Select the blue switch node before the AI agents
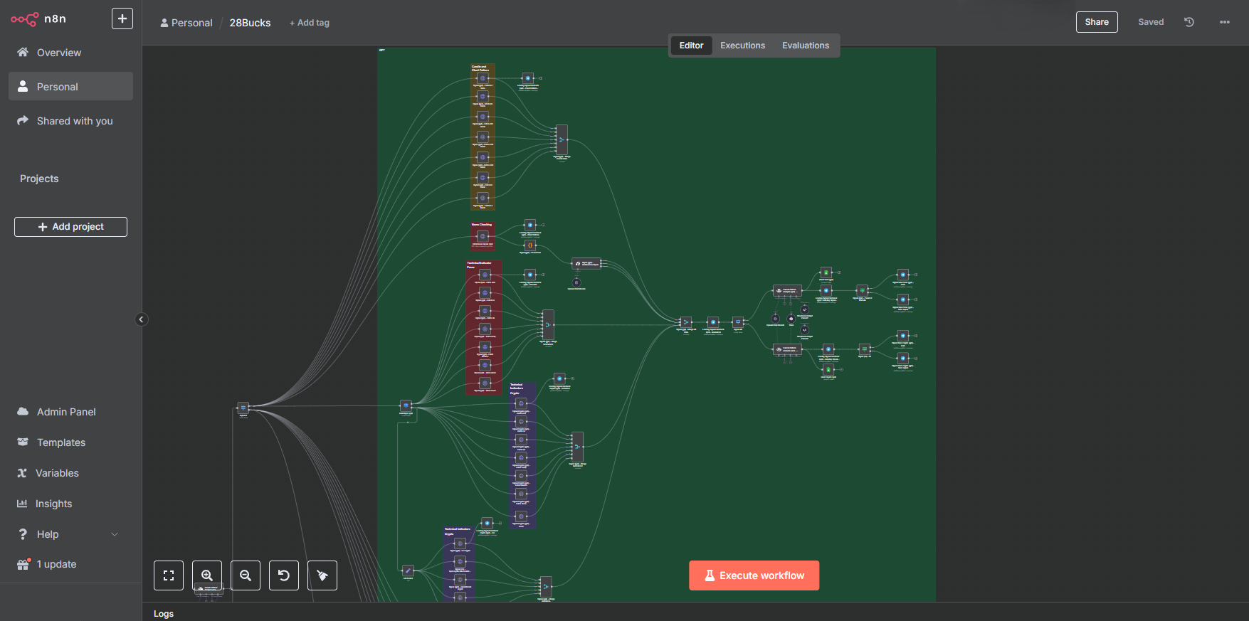Screen dimensions: 1249x621 738,322
